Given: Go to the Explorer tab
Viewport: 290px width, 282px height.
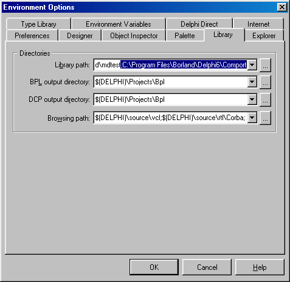Looking at the screenshot, I should pyautogui.click(x=264, y=36).
